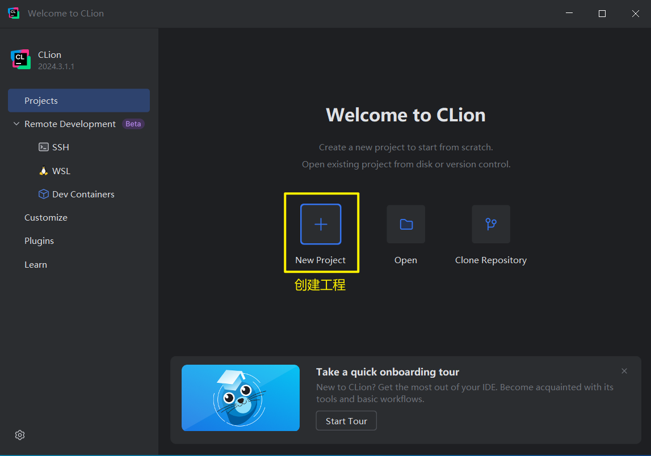This screenshot has height=456, width=651.
Task: Click the CLion version 2024.3.1.1 label
Action: pyautogui.click(x=57, y=66)
